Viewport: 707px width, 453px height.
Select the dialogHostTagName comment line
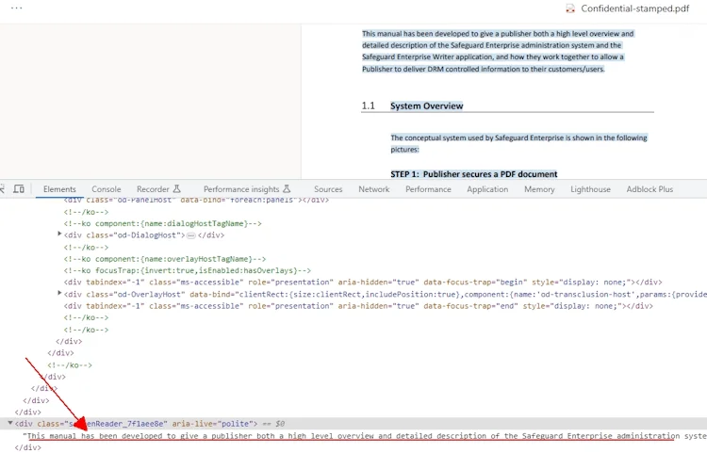point(163,224)
